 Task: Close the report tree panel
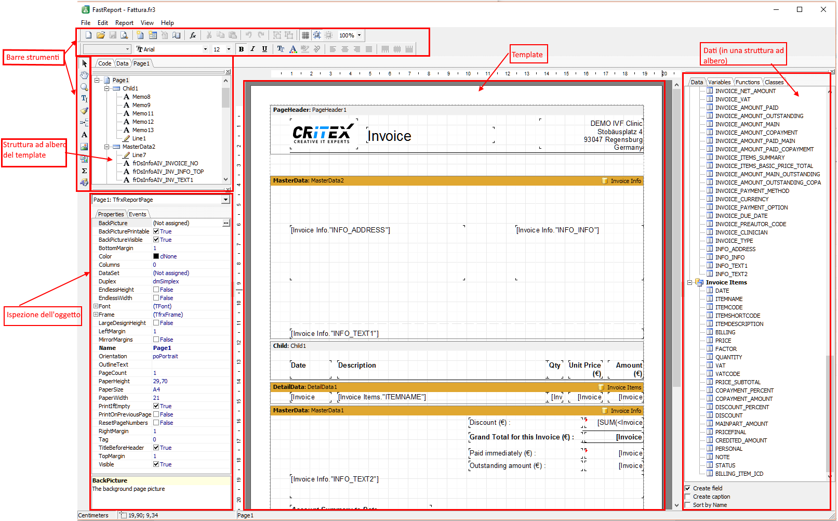pyautogui.click(x=228, y=72)
